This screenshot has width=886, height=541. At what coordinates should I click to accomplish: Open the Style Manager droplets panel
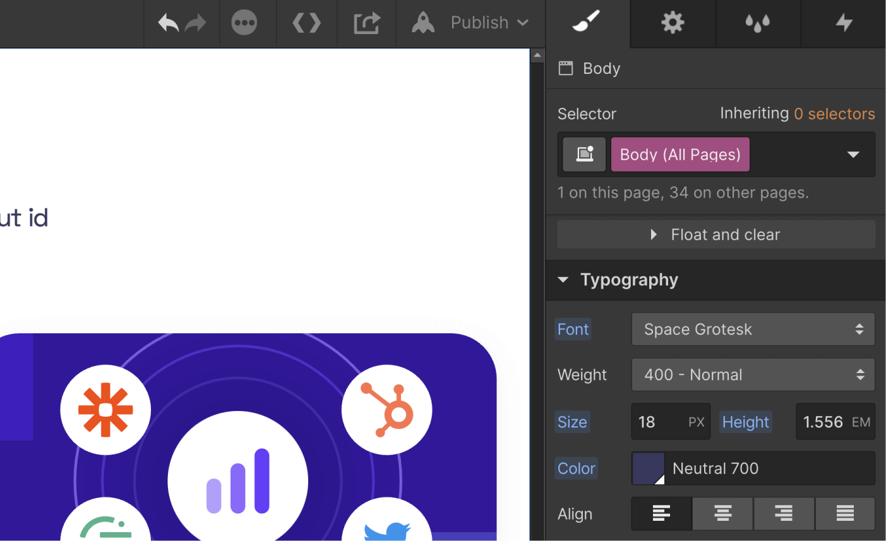(x=757, y=23)
